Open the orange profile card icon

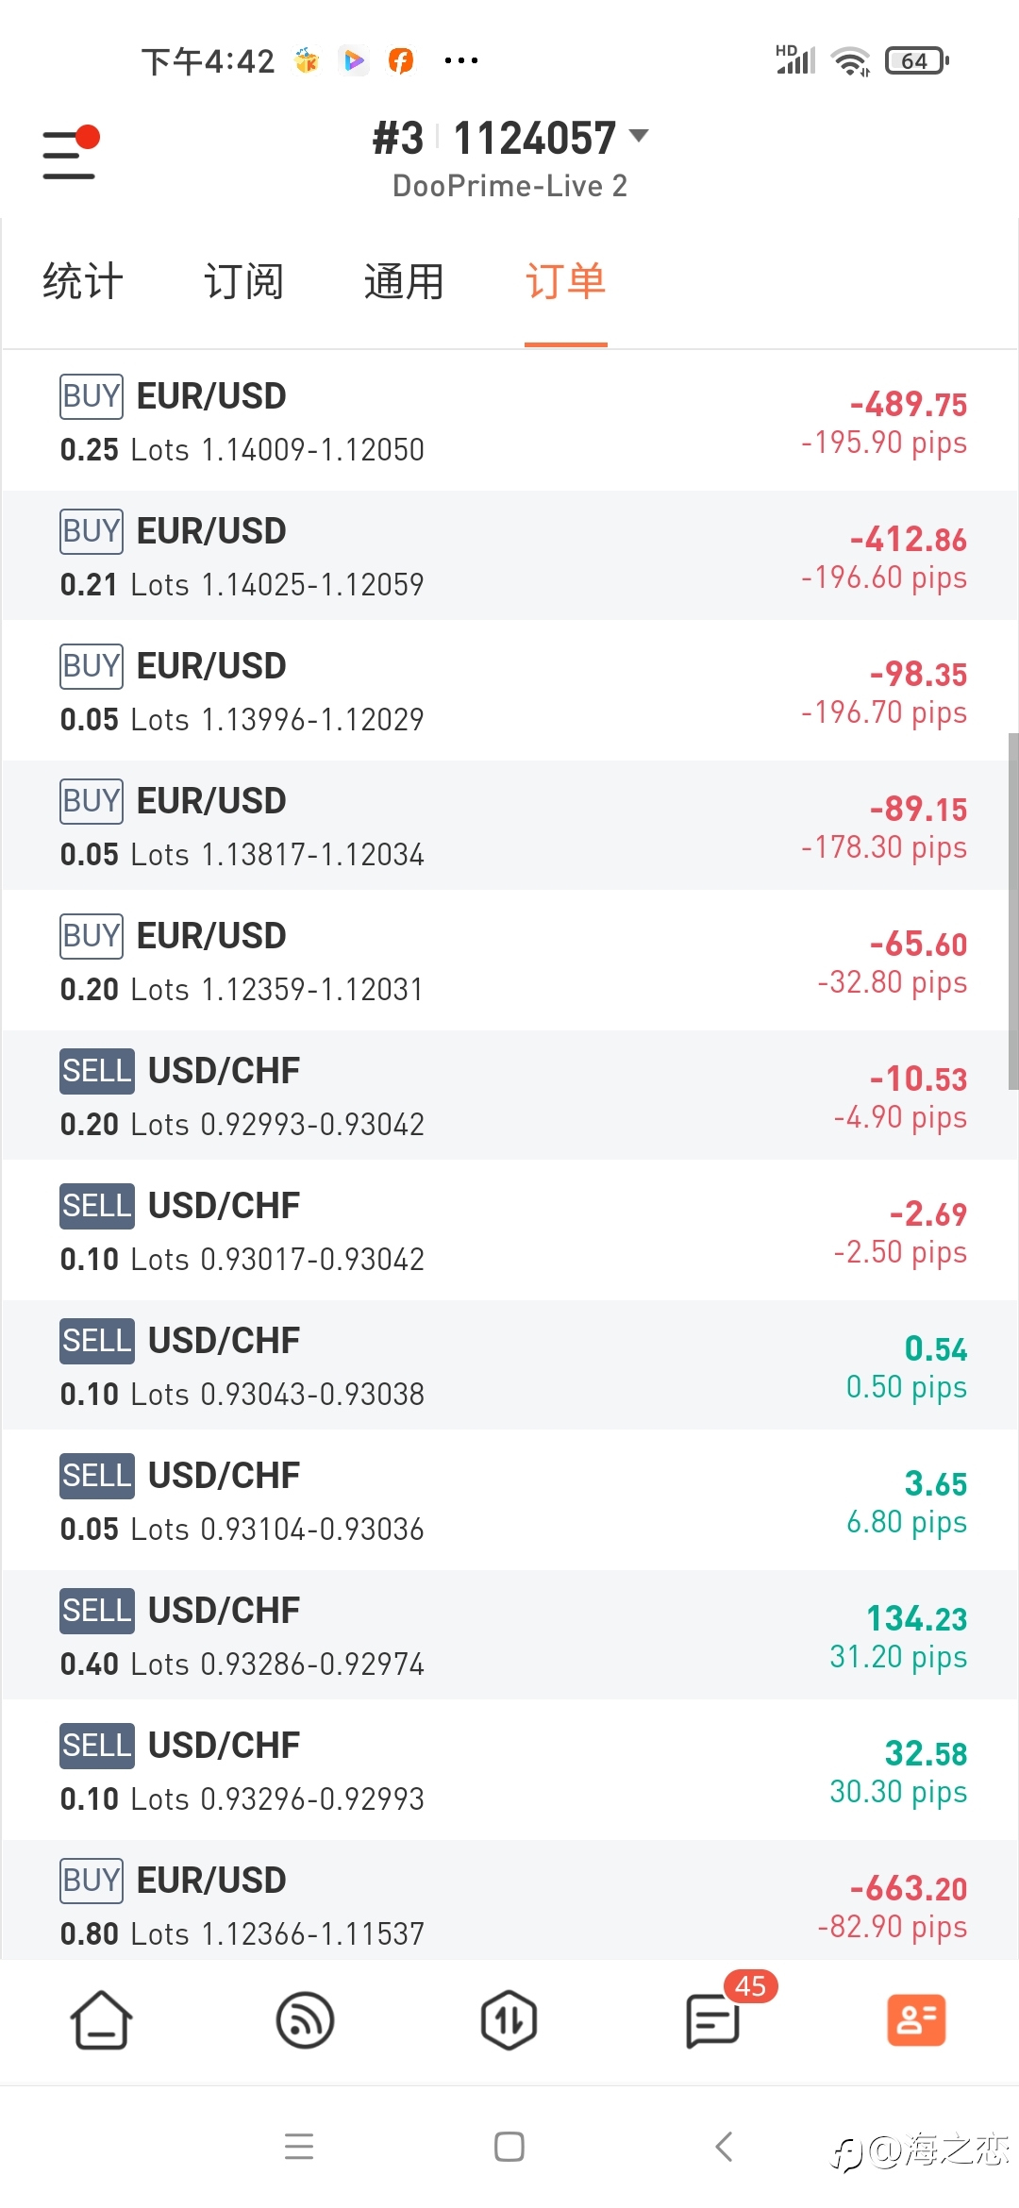(x=916, y=2020)
